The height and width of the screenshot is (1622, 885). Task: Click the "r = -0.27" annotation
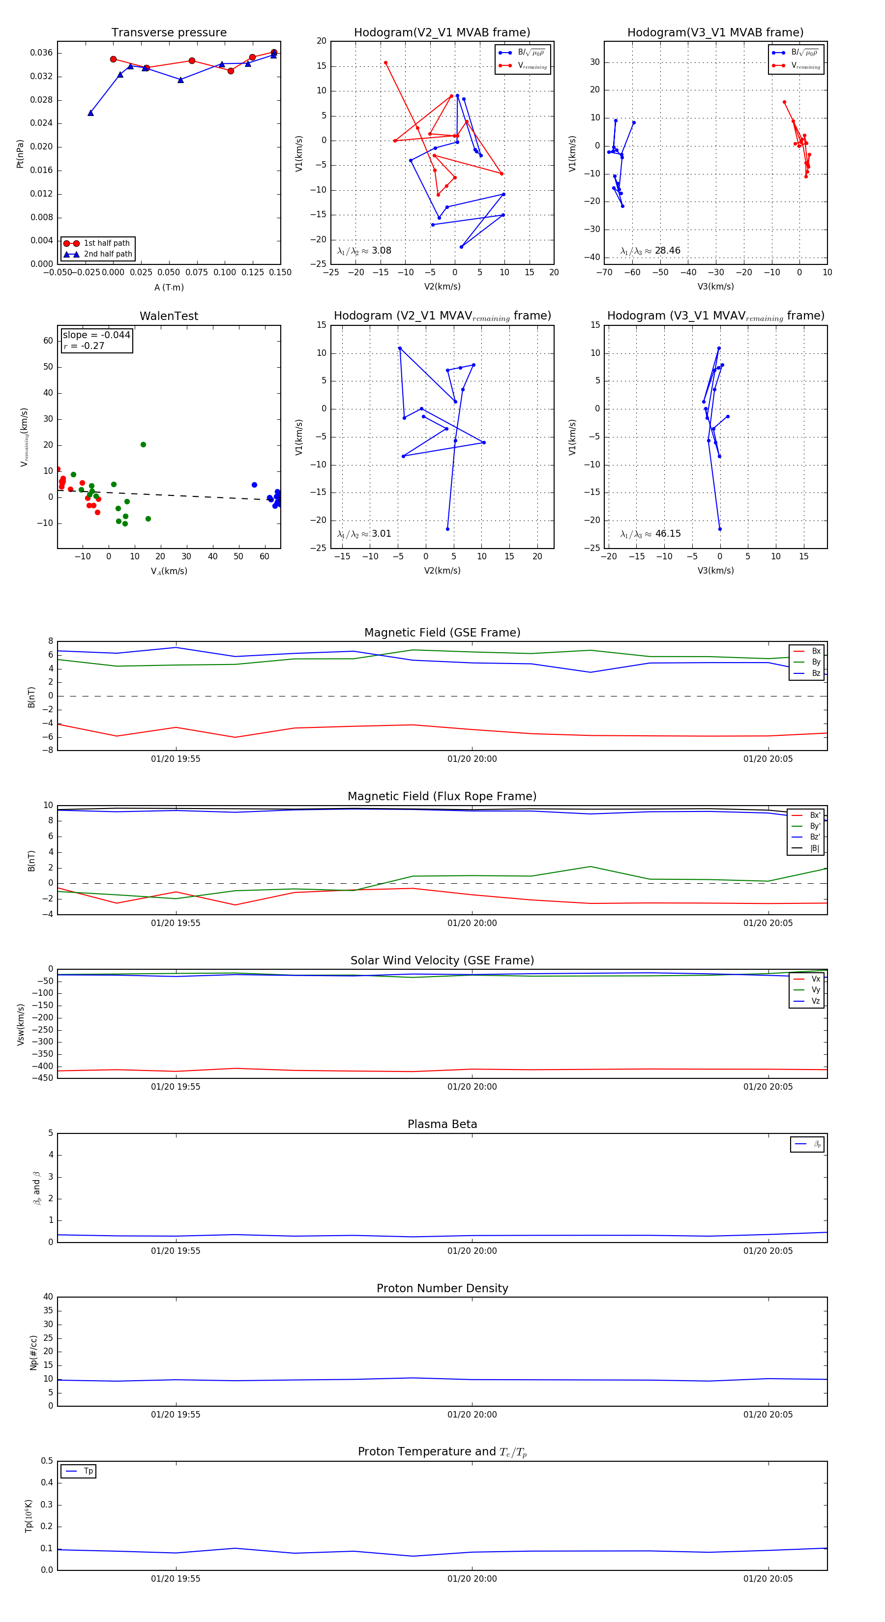pyautogui.click(x=84, y=346)
